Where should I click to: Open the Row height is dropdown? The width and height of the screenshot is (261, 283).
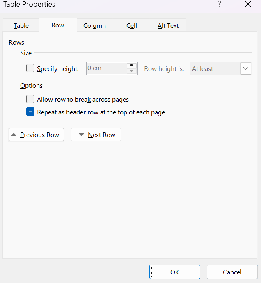[215, 68]
